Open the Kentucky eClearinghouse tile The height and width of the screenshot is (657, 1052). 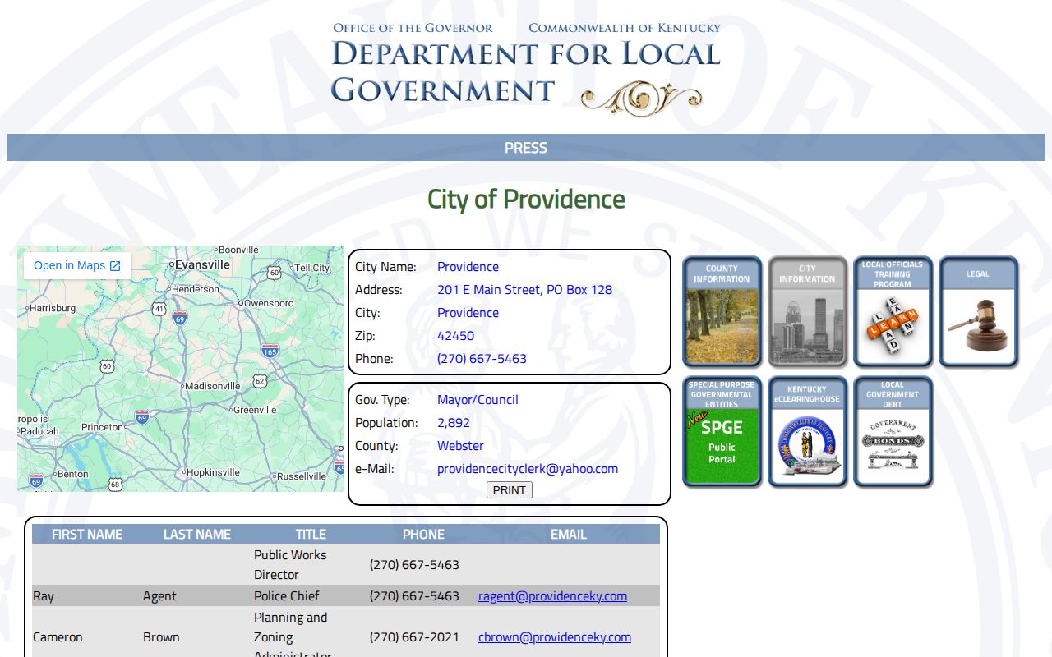(x=807, y=432)
